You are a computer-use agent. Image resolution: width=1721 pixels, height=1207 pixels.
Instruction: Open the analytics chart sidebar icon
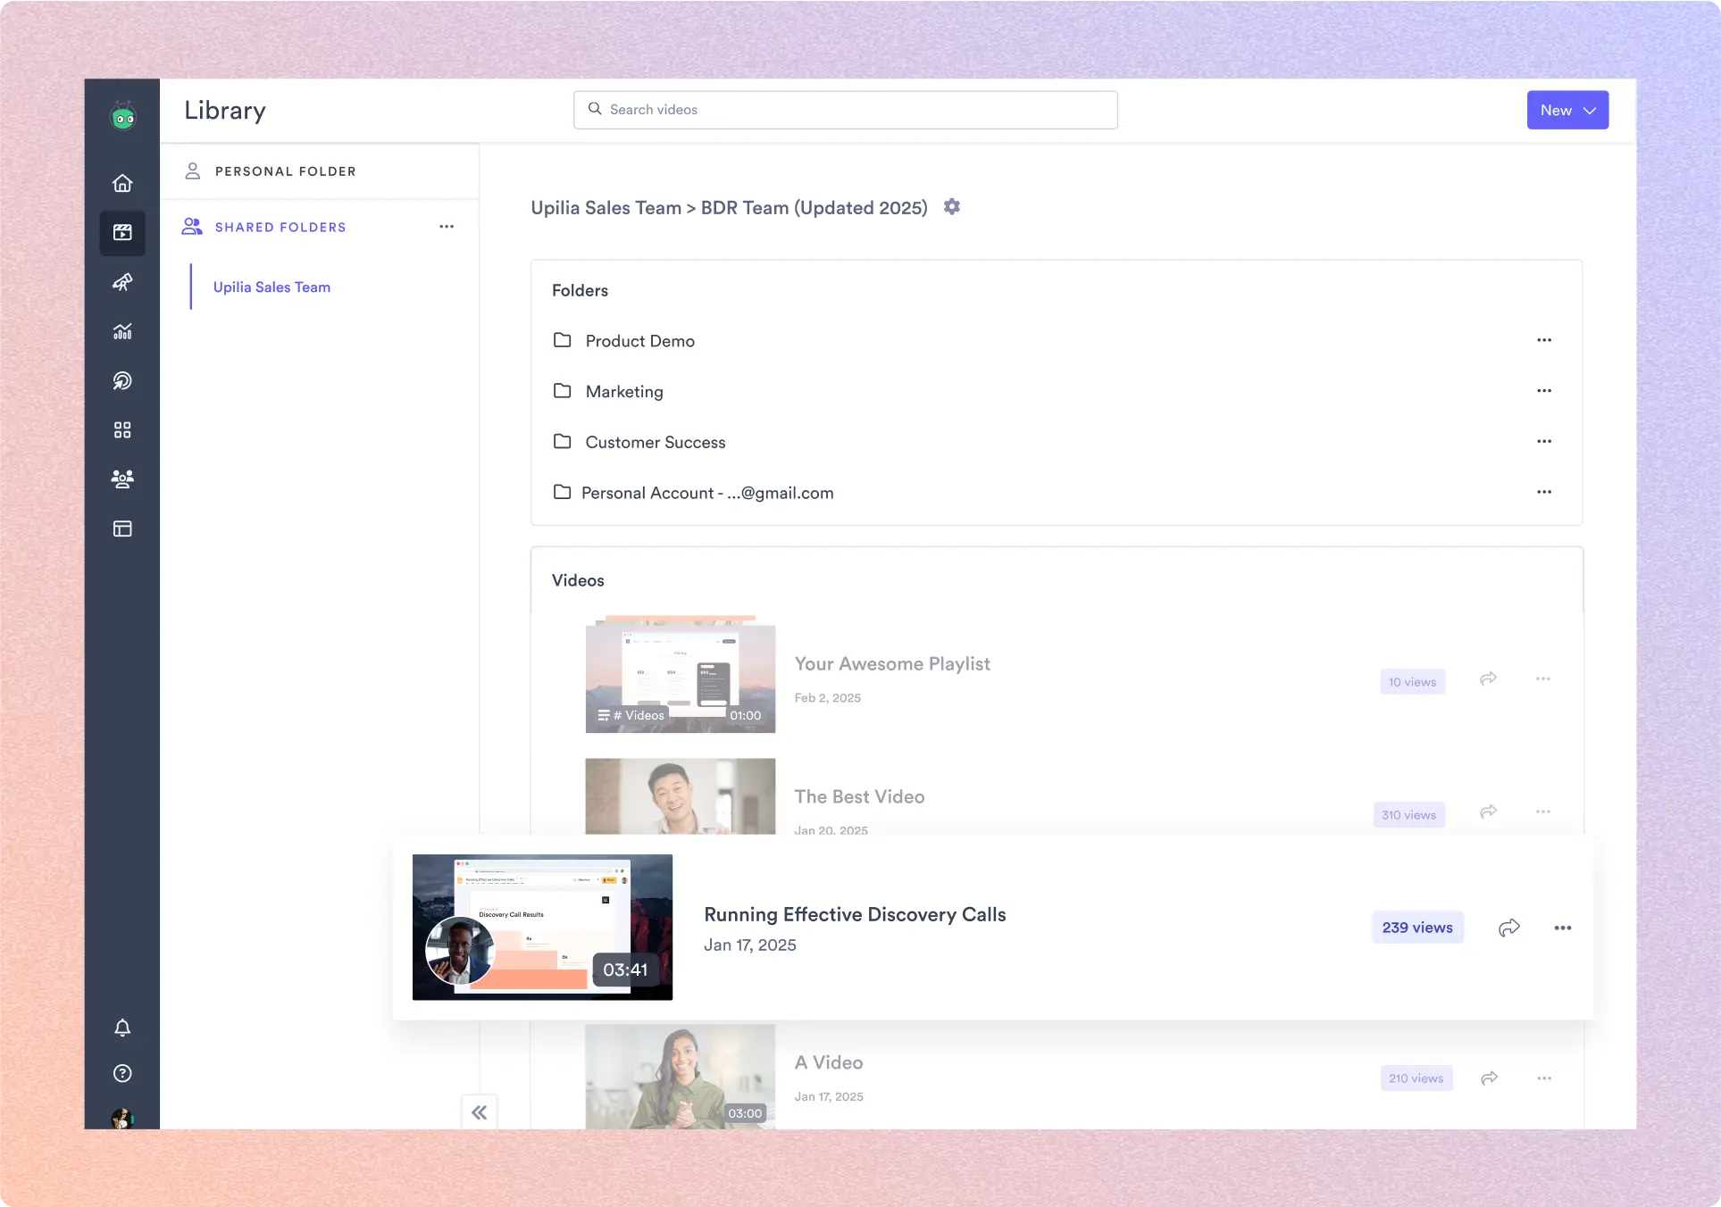point(122,331)
